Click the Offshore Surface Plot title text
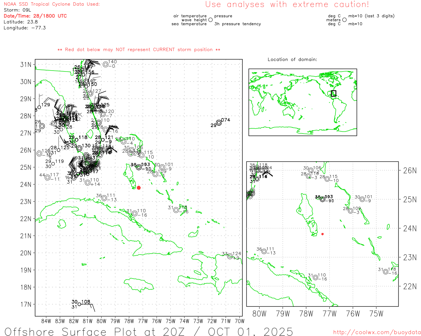 click(x=149, y=331)
